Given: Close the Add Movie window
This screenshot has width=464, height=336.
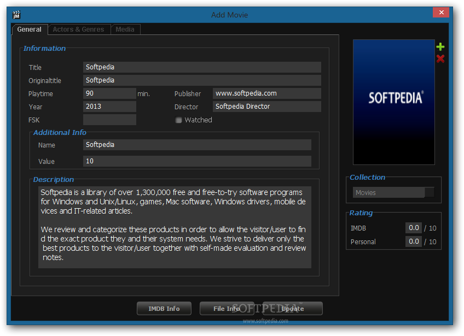Looking at the screenshot, I should point(441,13).
